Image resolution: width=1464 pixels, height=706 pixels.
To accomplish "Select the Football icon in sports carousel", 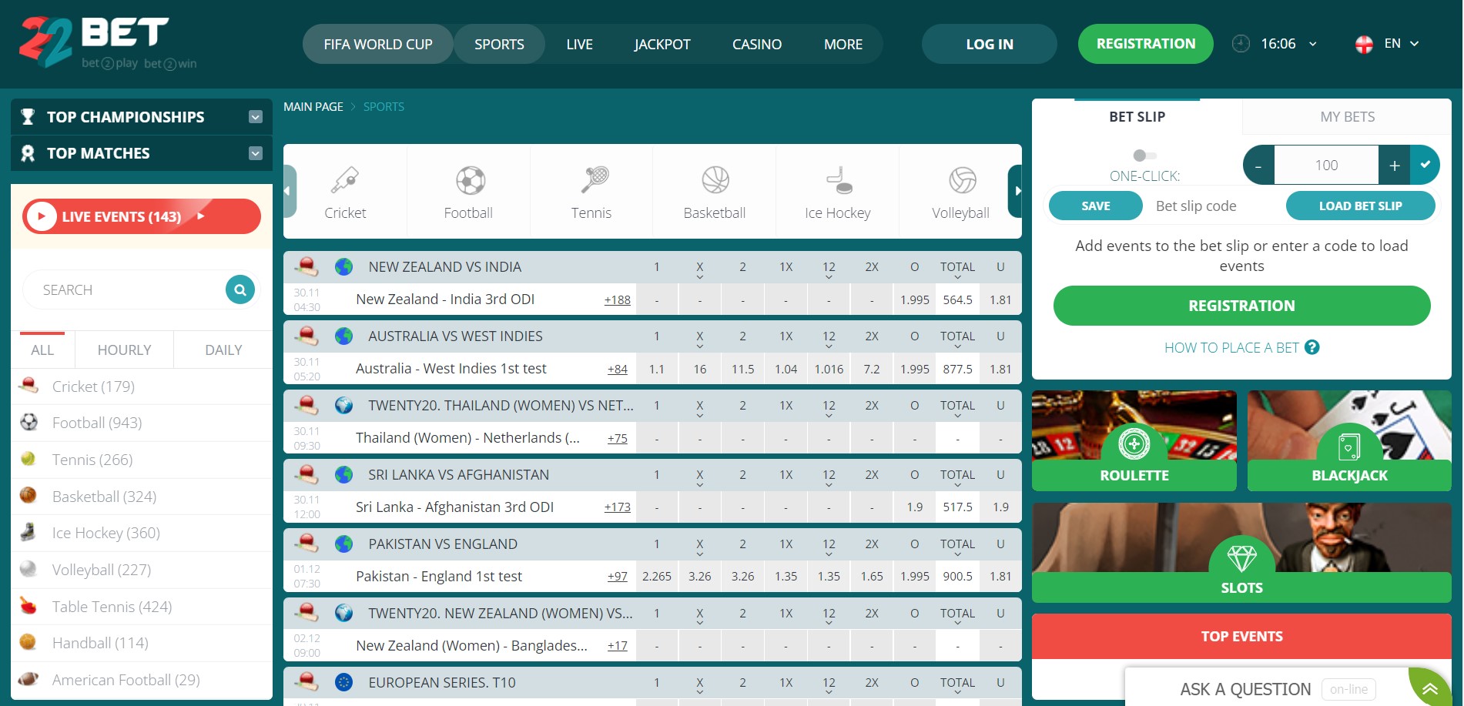I will coord(470,181).
